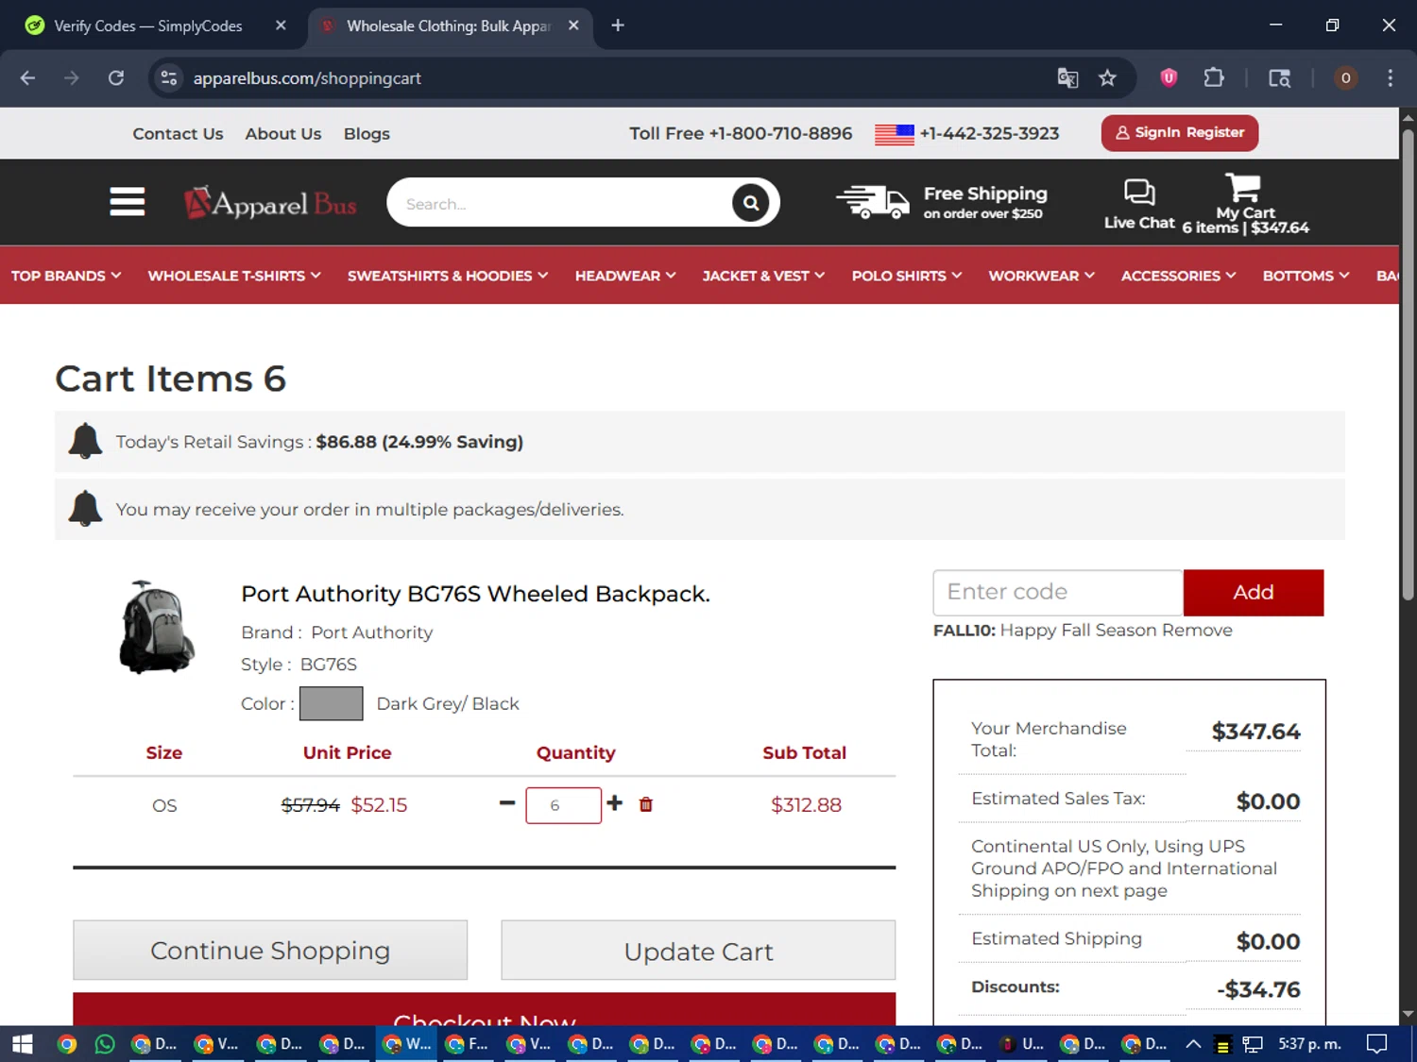Click the wheeled backpack thumbnail
This screenshot has width=1417, height=1062.
coord(156,627)
